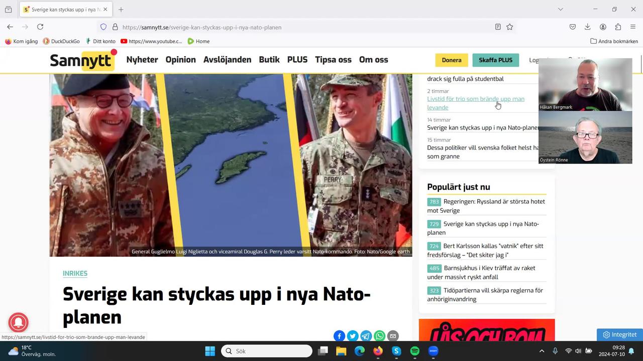
Task: Open the Ditt konto bookmark
Action: pyautogui.click(x=100, y=41)
